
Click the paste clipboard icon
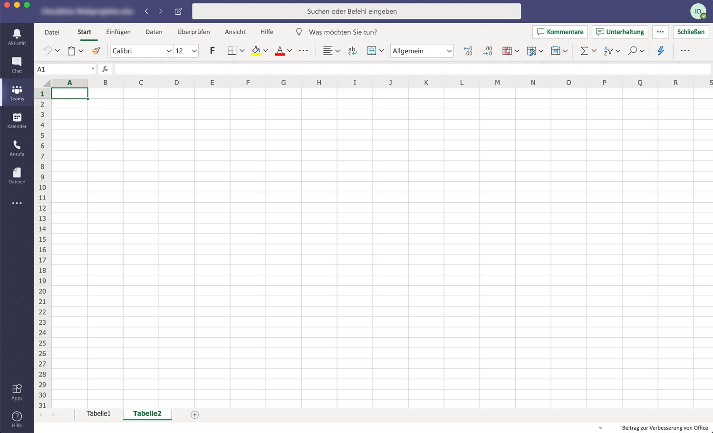click(x=71, y=51)
